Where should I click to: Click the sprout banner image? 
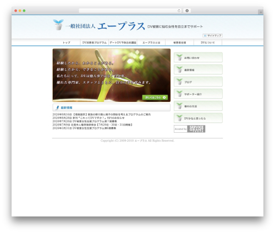coord(112,75)
